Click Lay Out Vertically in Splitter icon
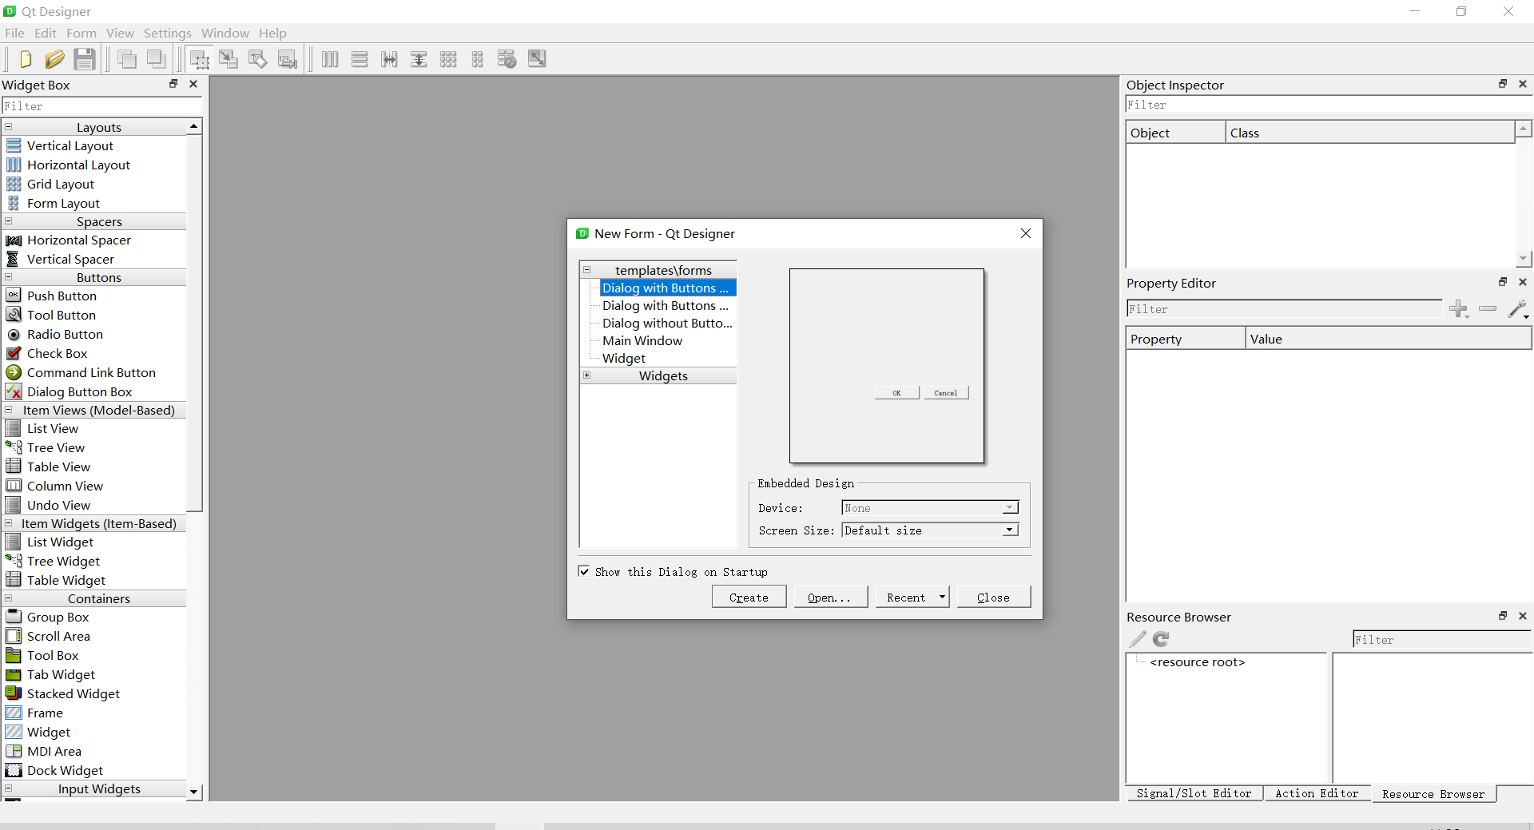This screenshot has height=830, width=1534. point(419,59)
